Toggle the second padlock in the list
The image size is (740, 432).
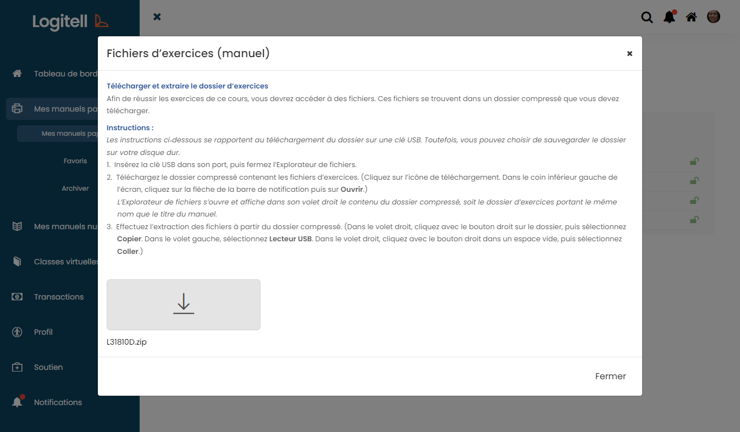click(694, 181)
